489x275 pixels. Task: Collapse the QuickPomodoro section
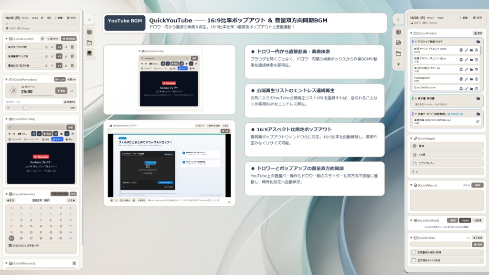tap(7, 80)
